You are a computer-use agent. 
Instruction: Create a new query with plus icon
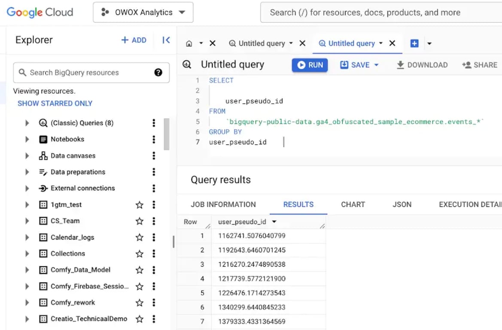(414, 43)
